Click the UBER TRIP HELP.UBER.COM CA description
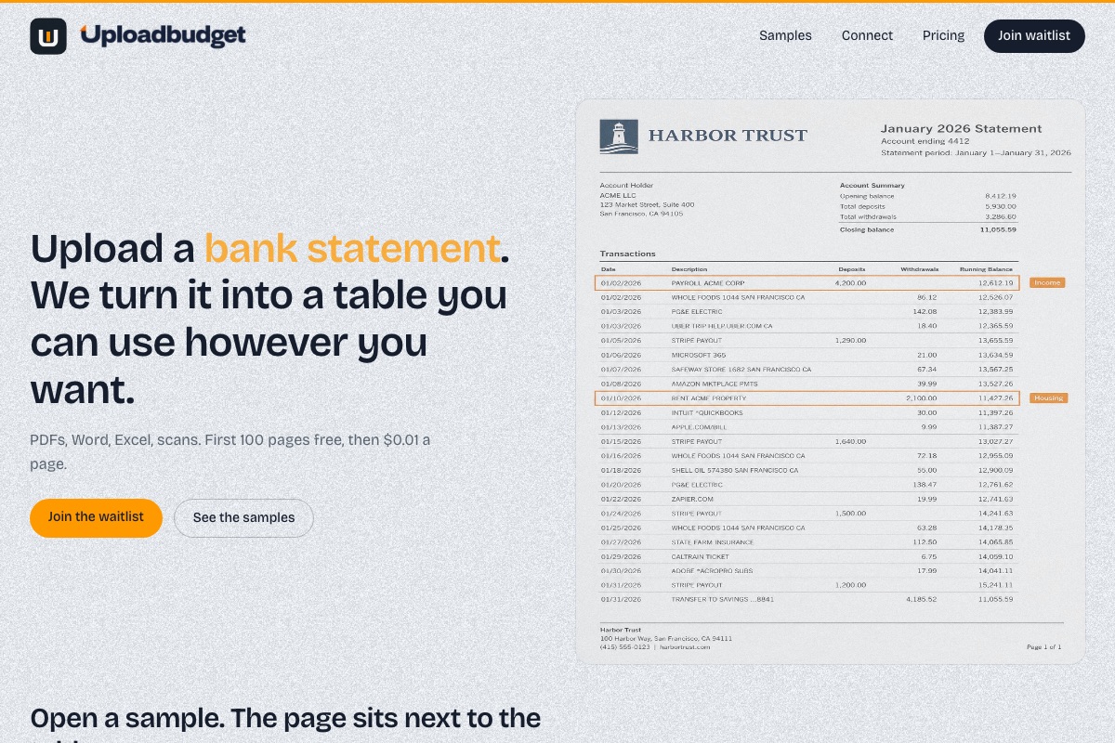The image size is (1115, 743). 722,326
